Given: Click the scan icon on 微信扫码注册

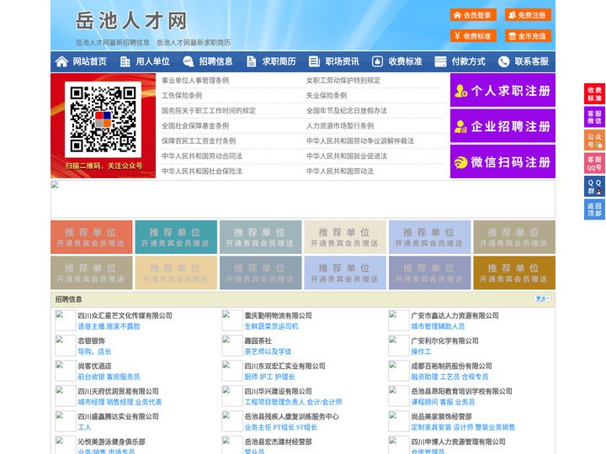Looking at the screenshot, I should pyautogui.click(x=460, y=162).
